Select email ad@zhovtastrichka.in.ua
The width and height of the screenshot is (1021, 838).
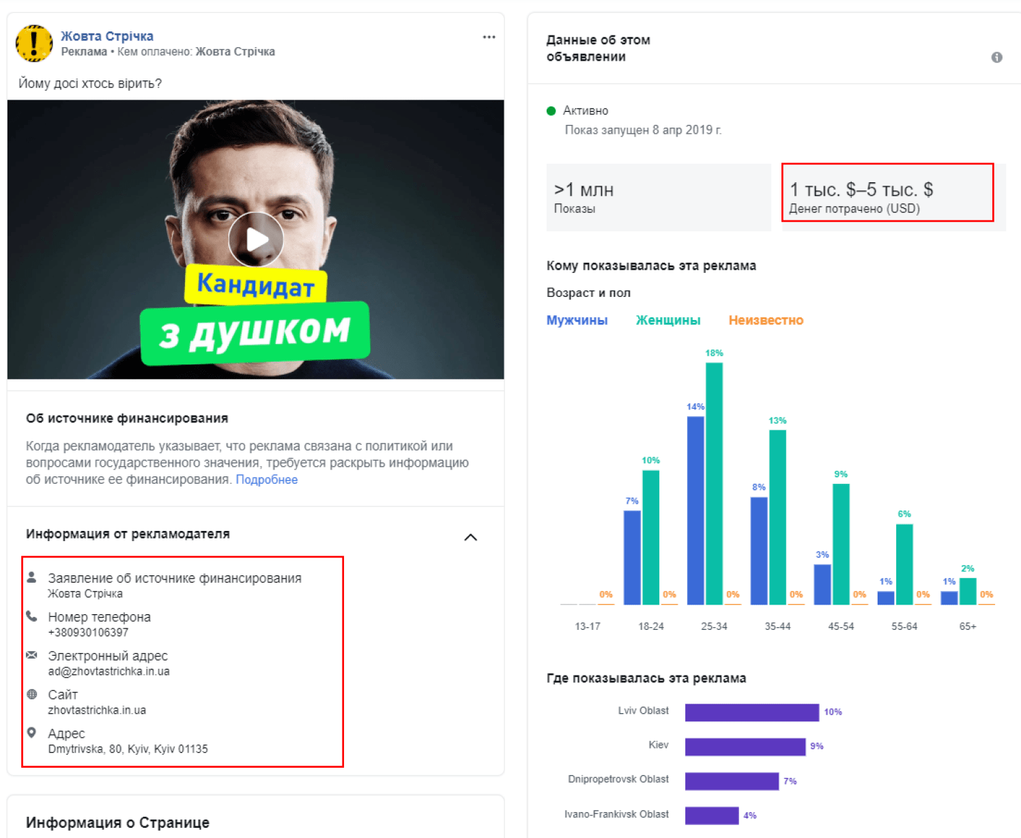point(109,671)
